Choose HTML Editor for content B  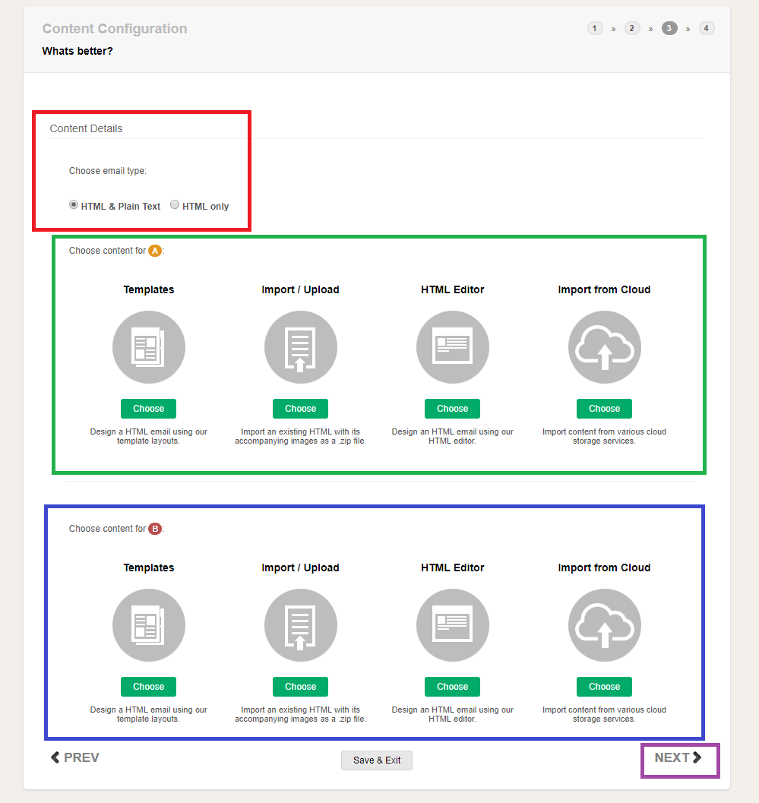pos(452,687)
